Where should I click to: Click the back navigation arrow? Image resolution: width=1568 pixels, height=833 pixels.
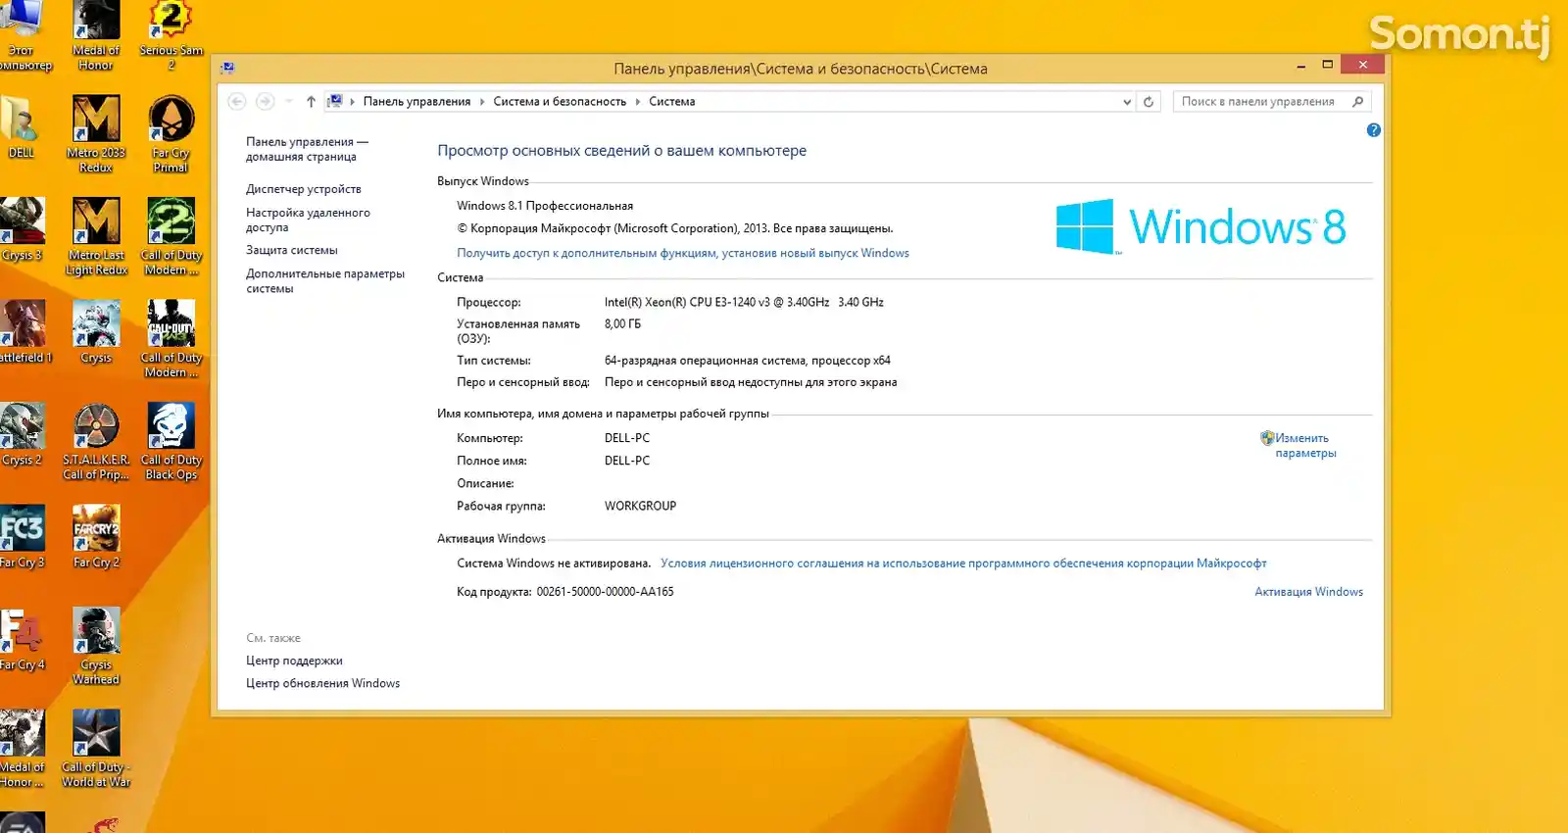pos(237,101)
